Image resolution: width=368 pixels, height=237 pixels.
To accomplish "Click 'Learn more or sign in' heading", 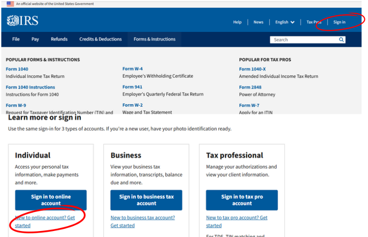I will pyautogui.click(x=45, y=118).
